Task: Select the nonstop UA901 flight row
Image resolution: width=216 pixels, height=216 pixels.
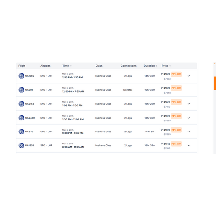Action: [x=107, y=90]
